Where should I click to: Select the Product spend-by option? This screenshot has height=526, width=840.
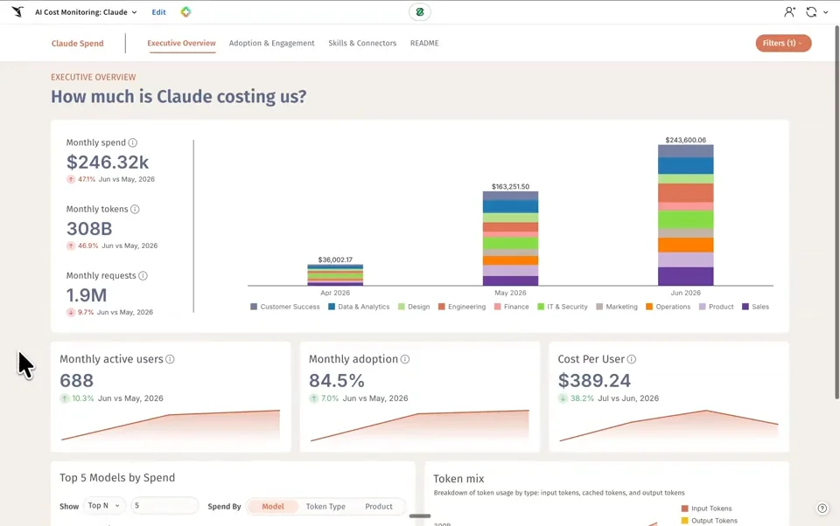tap(379, 506)
